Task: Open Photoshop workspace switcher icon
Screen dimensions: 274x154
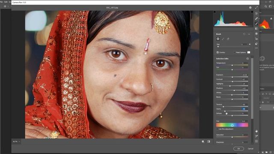Action: click(x=270, y=6)
